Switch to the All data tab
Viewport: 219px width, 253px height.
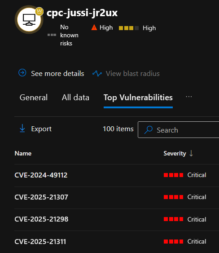pos(75,98)
